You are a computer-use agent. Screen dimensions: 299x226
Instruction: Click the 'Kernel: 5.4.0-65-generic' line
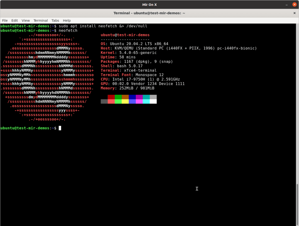coord(128,53)
